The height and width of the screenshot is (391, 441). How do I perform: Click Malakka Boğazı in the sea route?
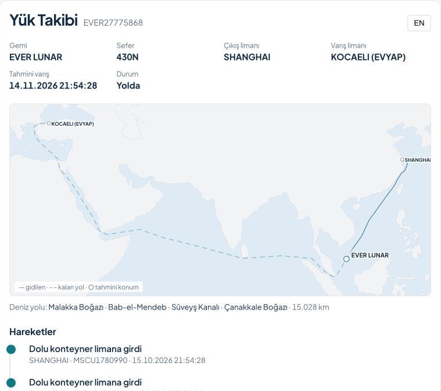point(76,307)
